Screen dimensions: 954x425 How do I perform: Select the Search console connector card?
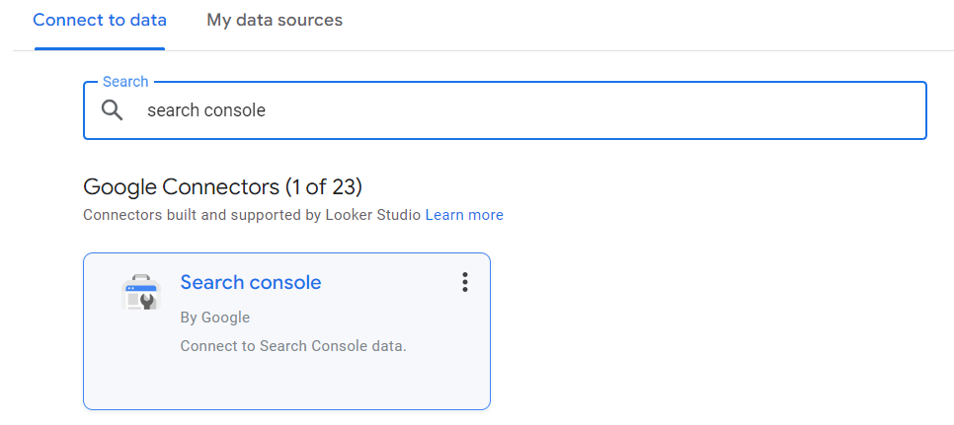(286, 331)
